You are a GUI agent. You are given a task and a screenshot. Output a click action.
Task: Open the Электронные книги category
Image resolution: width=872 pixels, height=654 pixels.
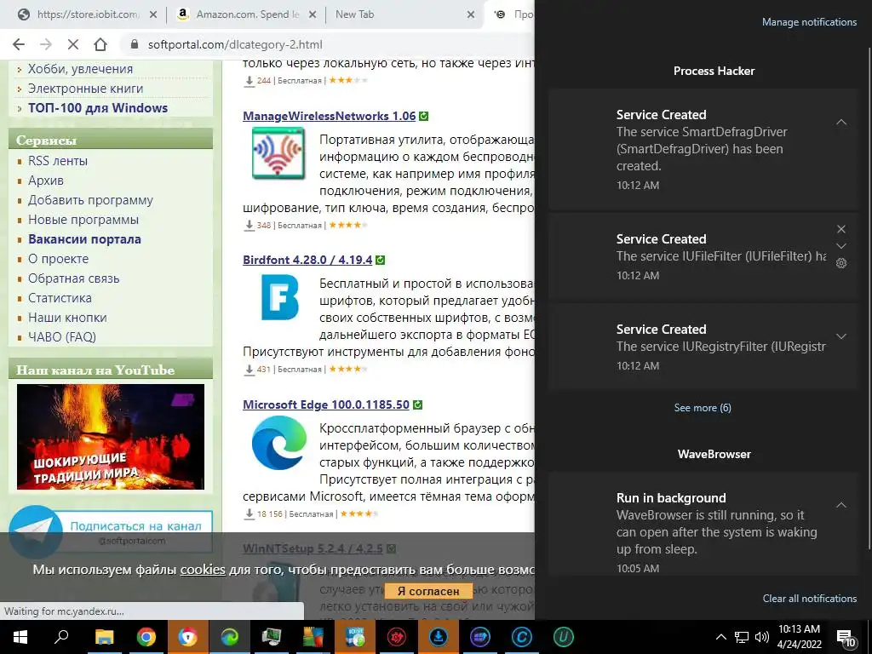[x=86, y=89]
